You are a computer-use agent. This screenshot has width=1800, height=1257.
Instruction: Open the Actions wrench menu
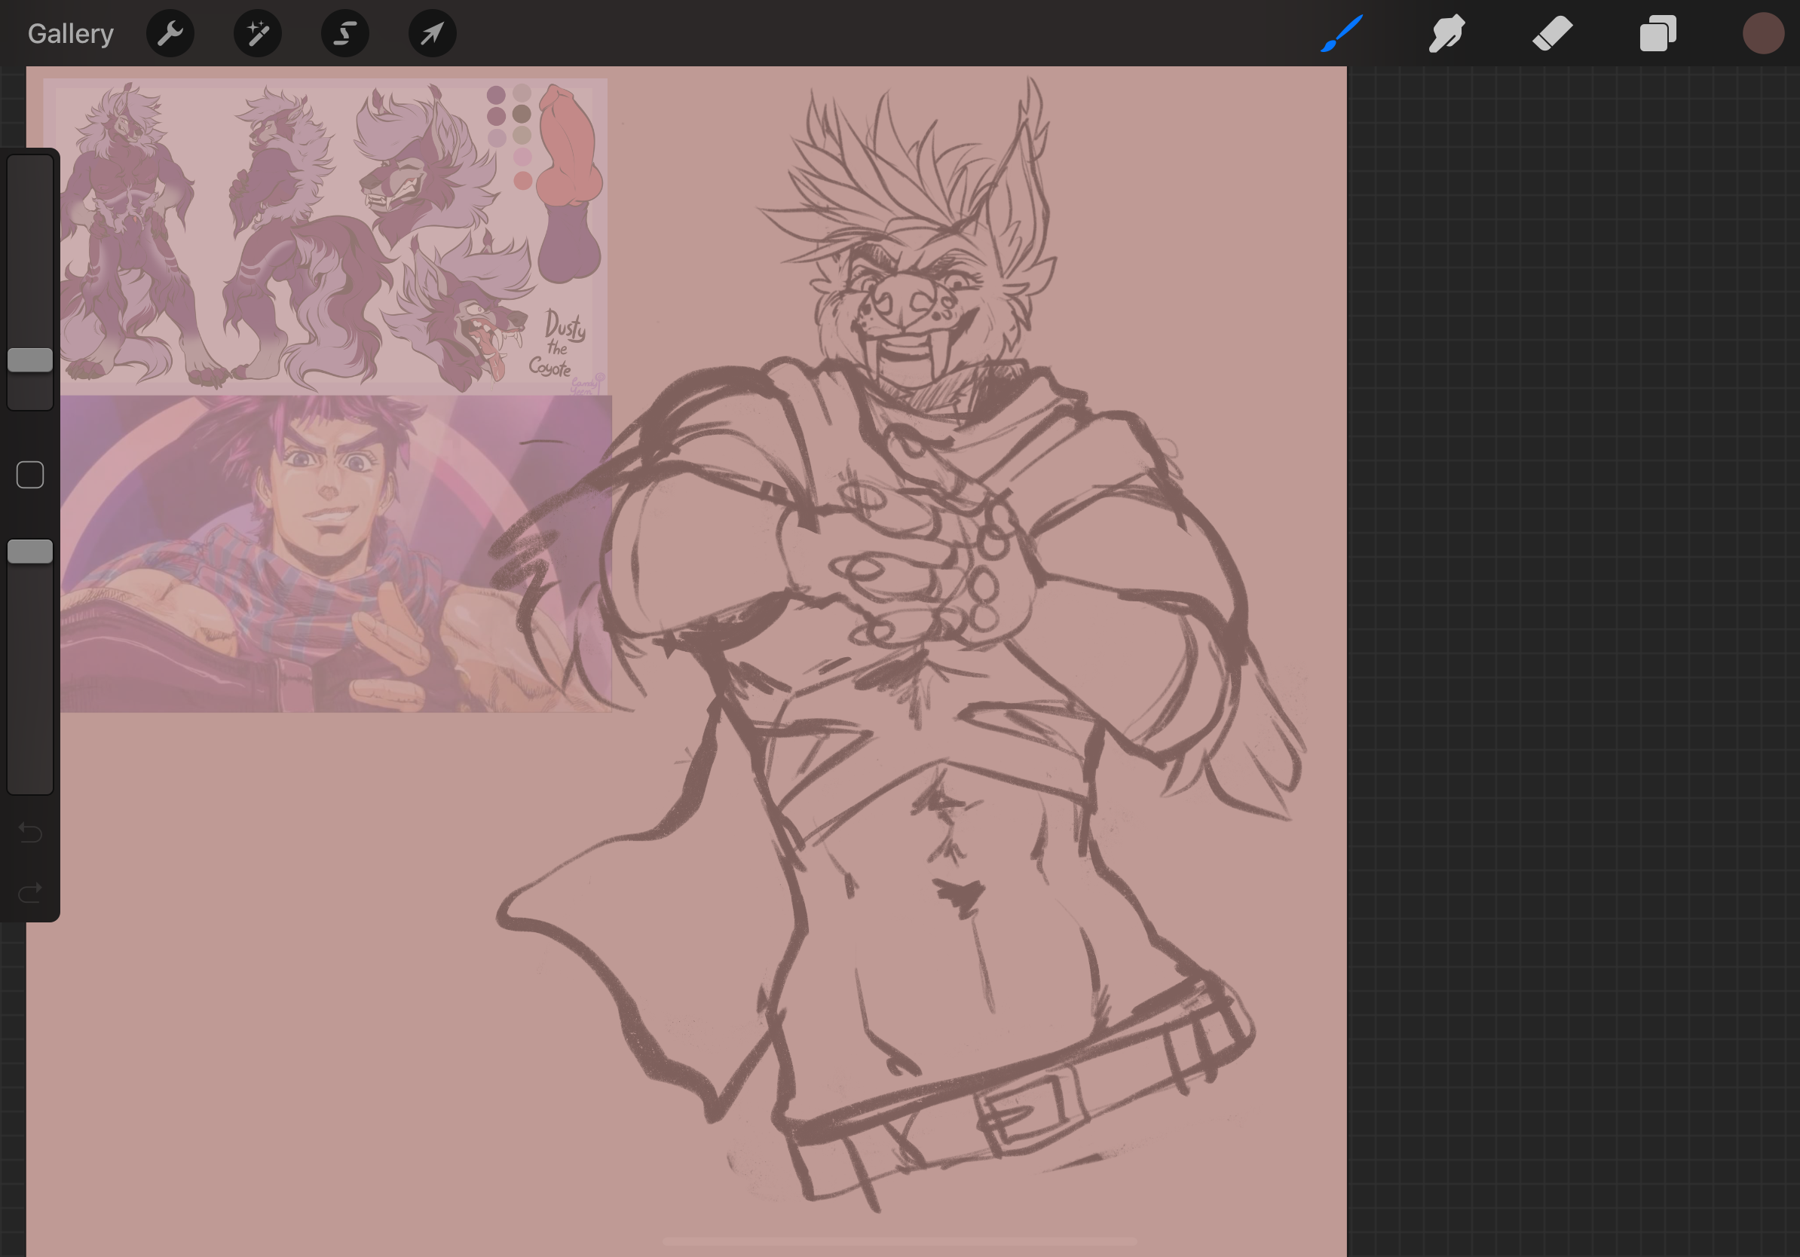[x=170, y=34]
